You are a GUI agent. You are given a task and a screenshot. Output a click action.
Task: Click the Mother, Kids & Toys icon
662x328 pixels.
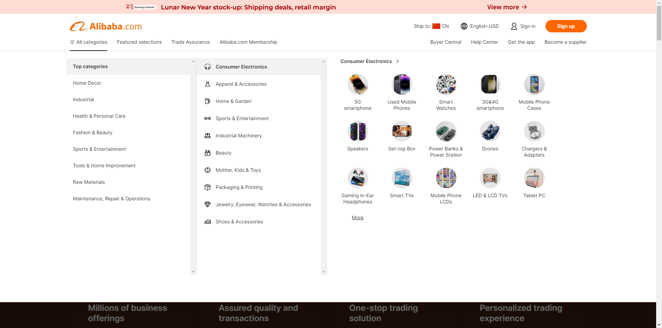tap(208, 170)
